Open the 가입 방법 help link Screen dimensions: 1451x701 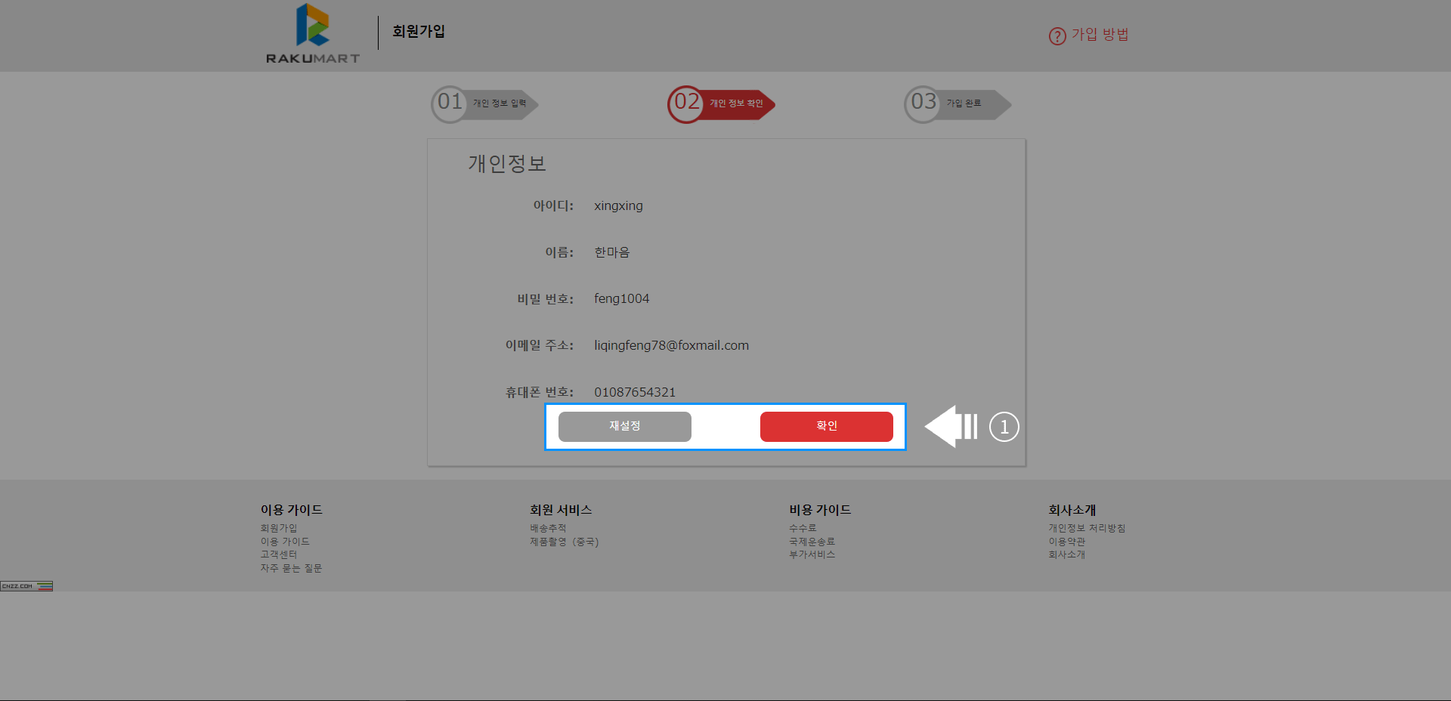(x=1100, y=35)
